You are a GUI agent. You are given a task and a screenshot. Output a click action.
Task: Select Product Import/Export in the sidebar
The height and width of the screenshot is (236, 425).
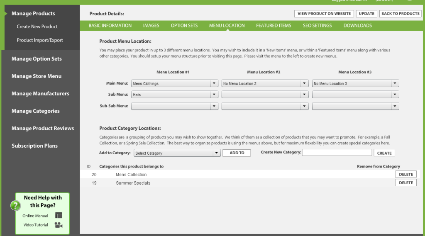[x=40, y=40]
